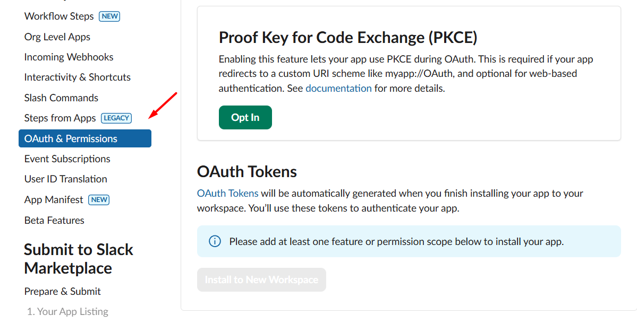637x324 pixels.
Task: Open the App Manifest page
Action: [x=54, y=199]
